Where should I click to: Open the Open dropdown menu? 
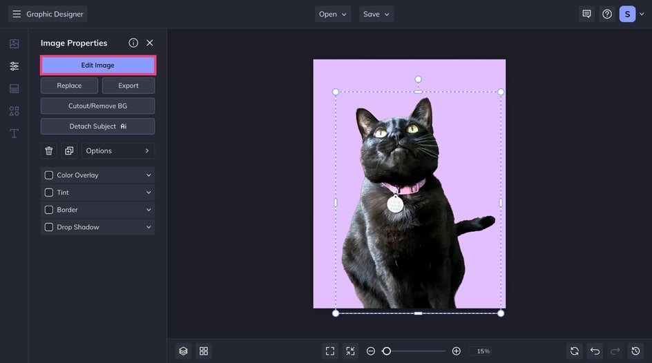pyautogui.click(x=333, y=14)
